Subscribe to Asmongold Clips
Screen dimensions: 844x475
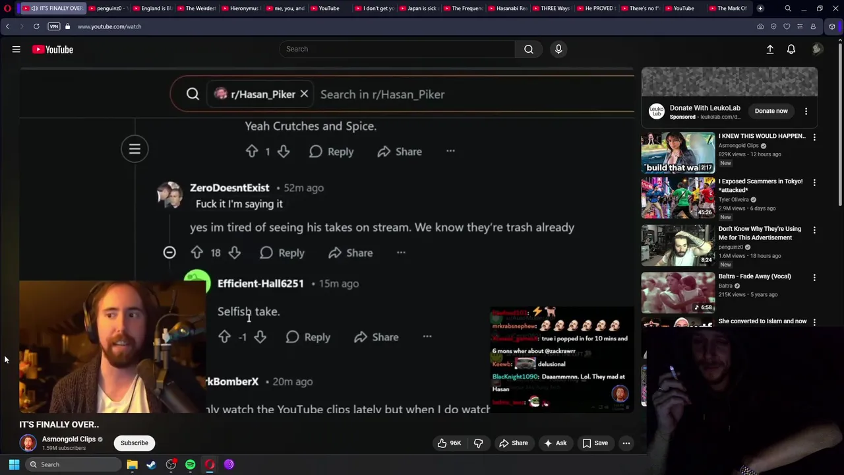(135, 443)
